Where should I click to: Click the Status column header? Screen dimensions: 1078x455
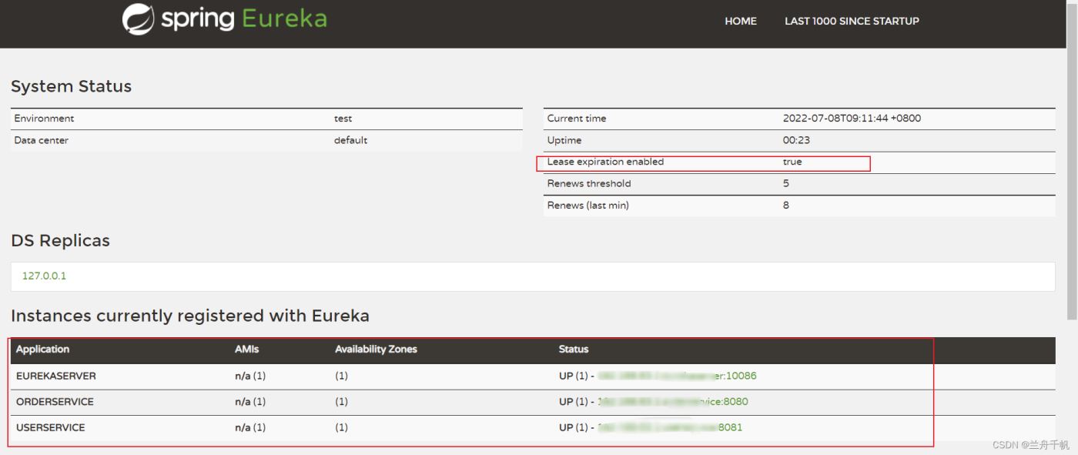(574, 350)
